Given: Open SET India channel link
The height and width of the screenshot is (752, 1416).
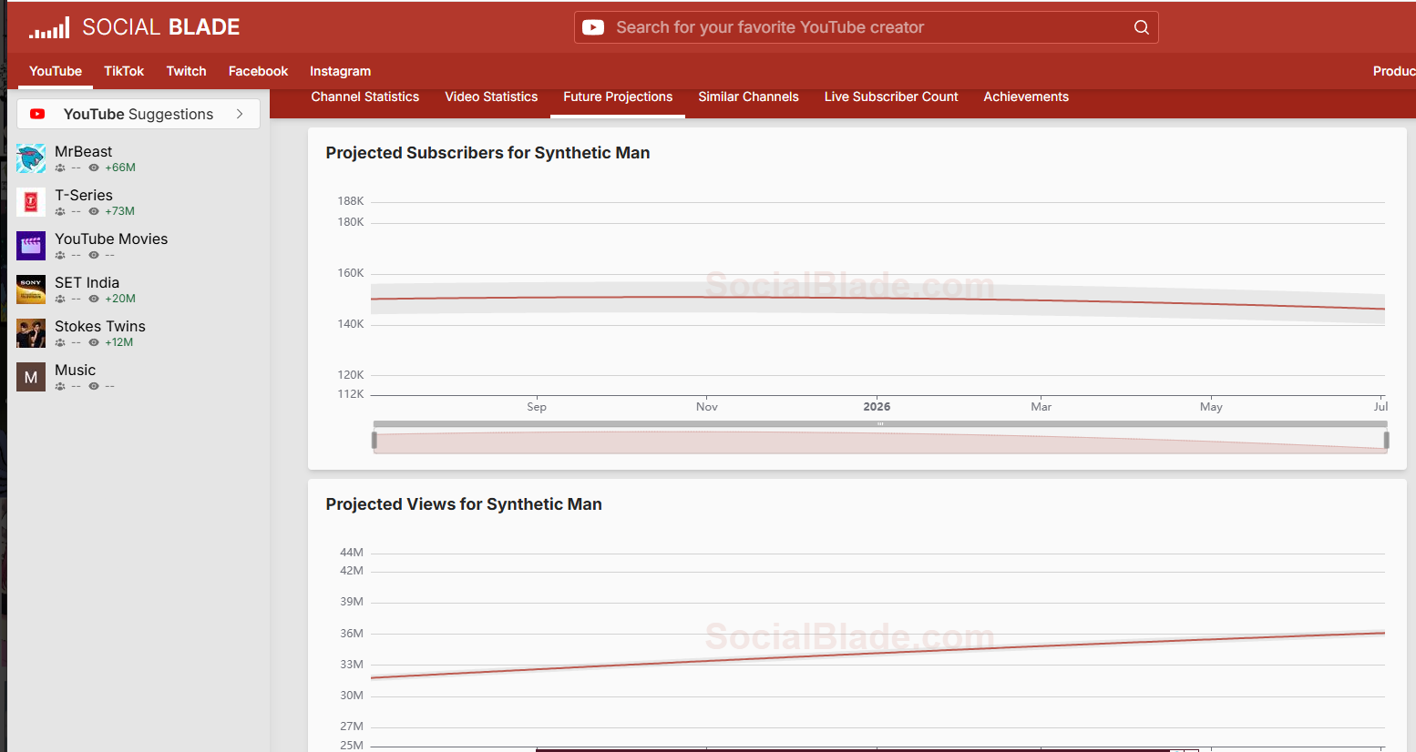Looking at the screenshot, I should pos(87,282).
